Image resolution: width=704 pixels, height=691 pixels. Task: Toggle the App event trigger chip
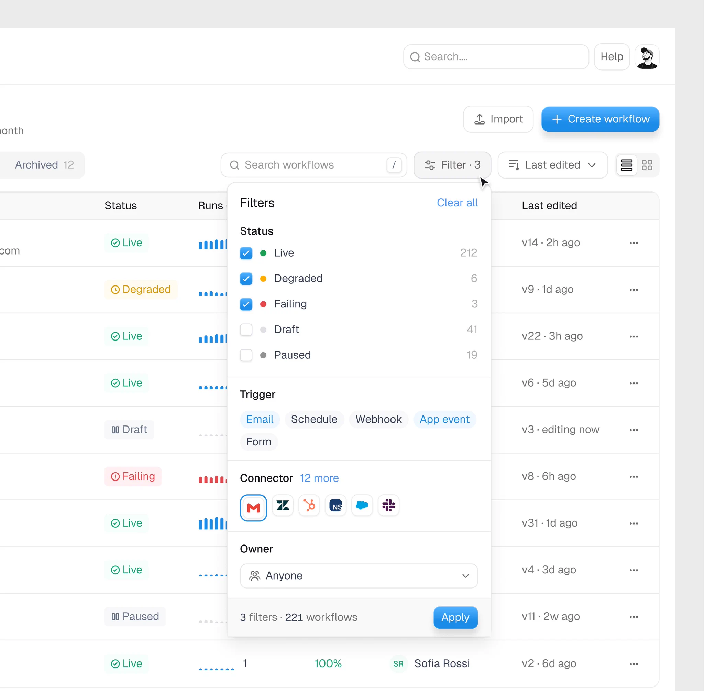[444, 419]
